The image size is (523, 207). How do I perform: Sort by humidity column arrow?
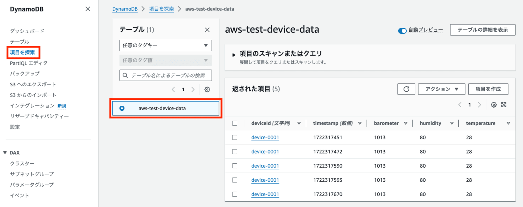[x=452, y=123]
